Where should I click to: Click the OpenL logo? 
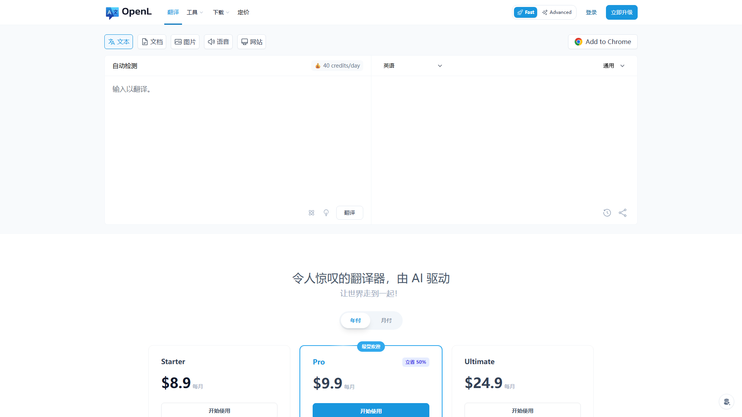click(128, 12)
